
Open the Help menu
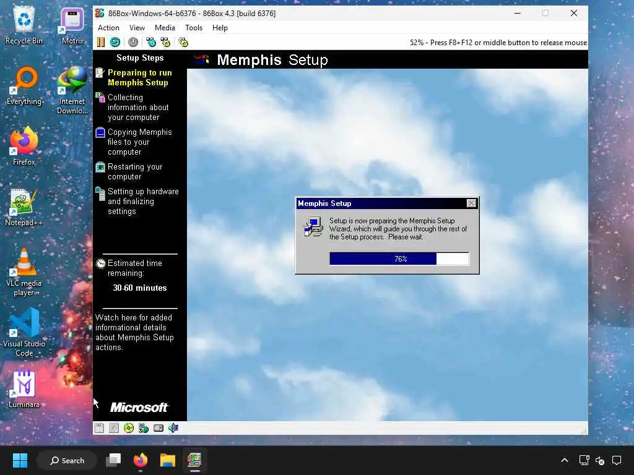[220, 28]
